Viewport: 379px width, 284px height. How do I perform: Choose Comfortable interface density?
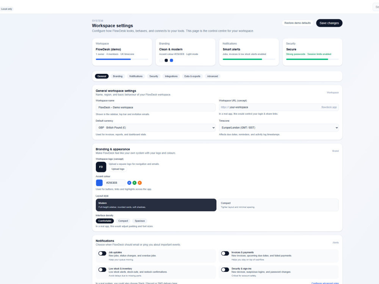pos(105,221)
